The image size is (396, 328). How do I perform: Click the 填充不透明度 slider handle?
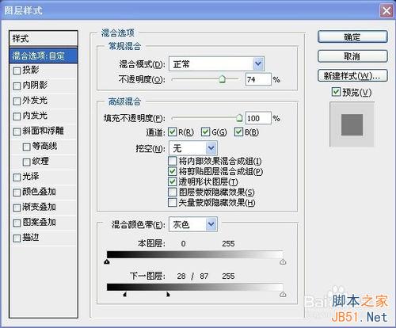(x=239, y=117)
